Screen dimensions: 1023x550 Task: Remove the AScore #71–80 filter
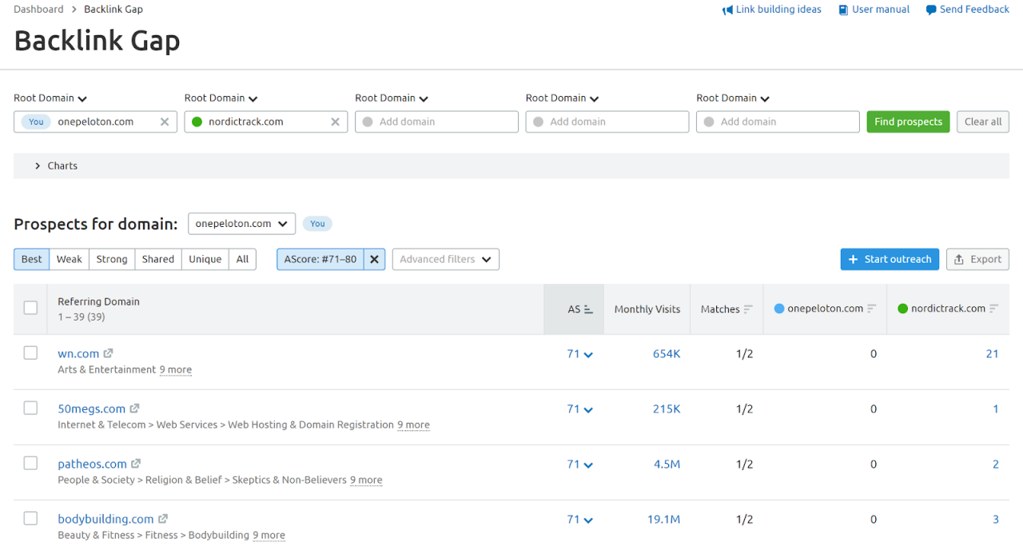[374, 259]
